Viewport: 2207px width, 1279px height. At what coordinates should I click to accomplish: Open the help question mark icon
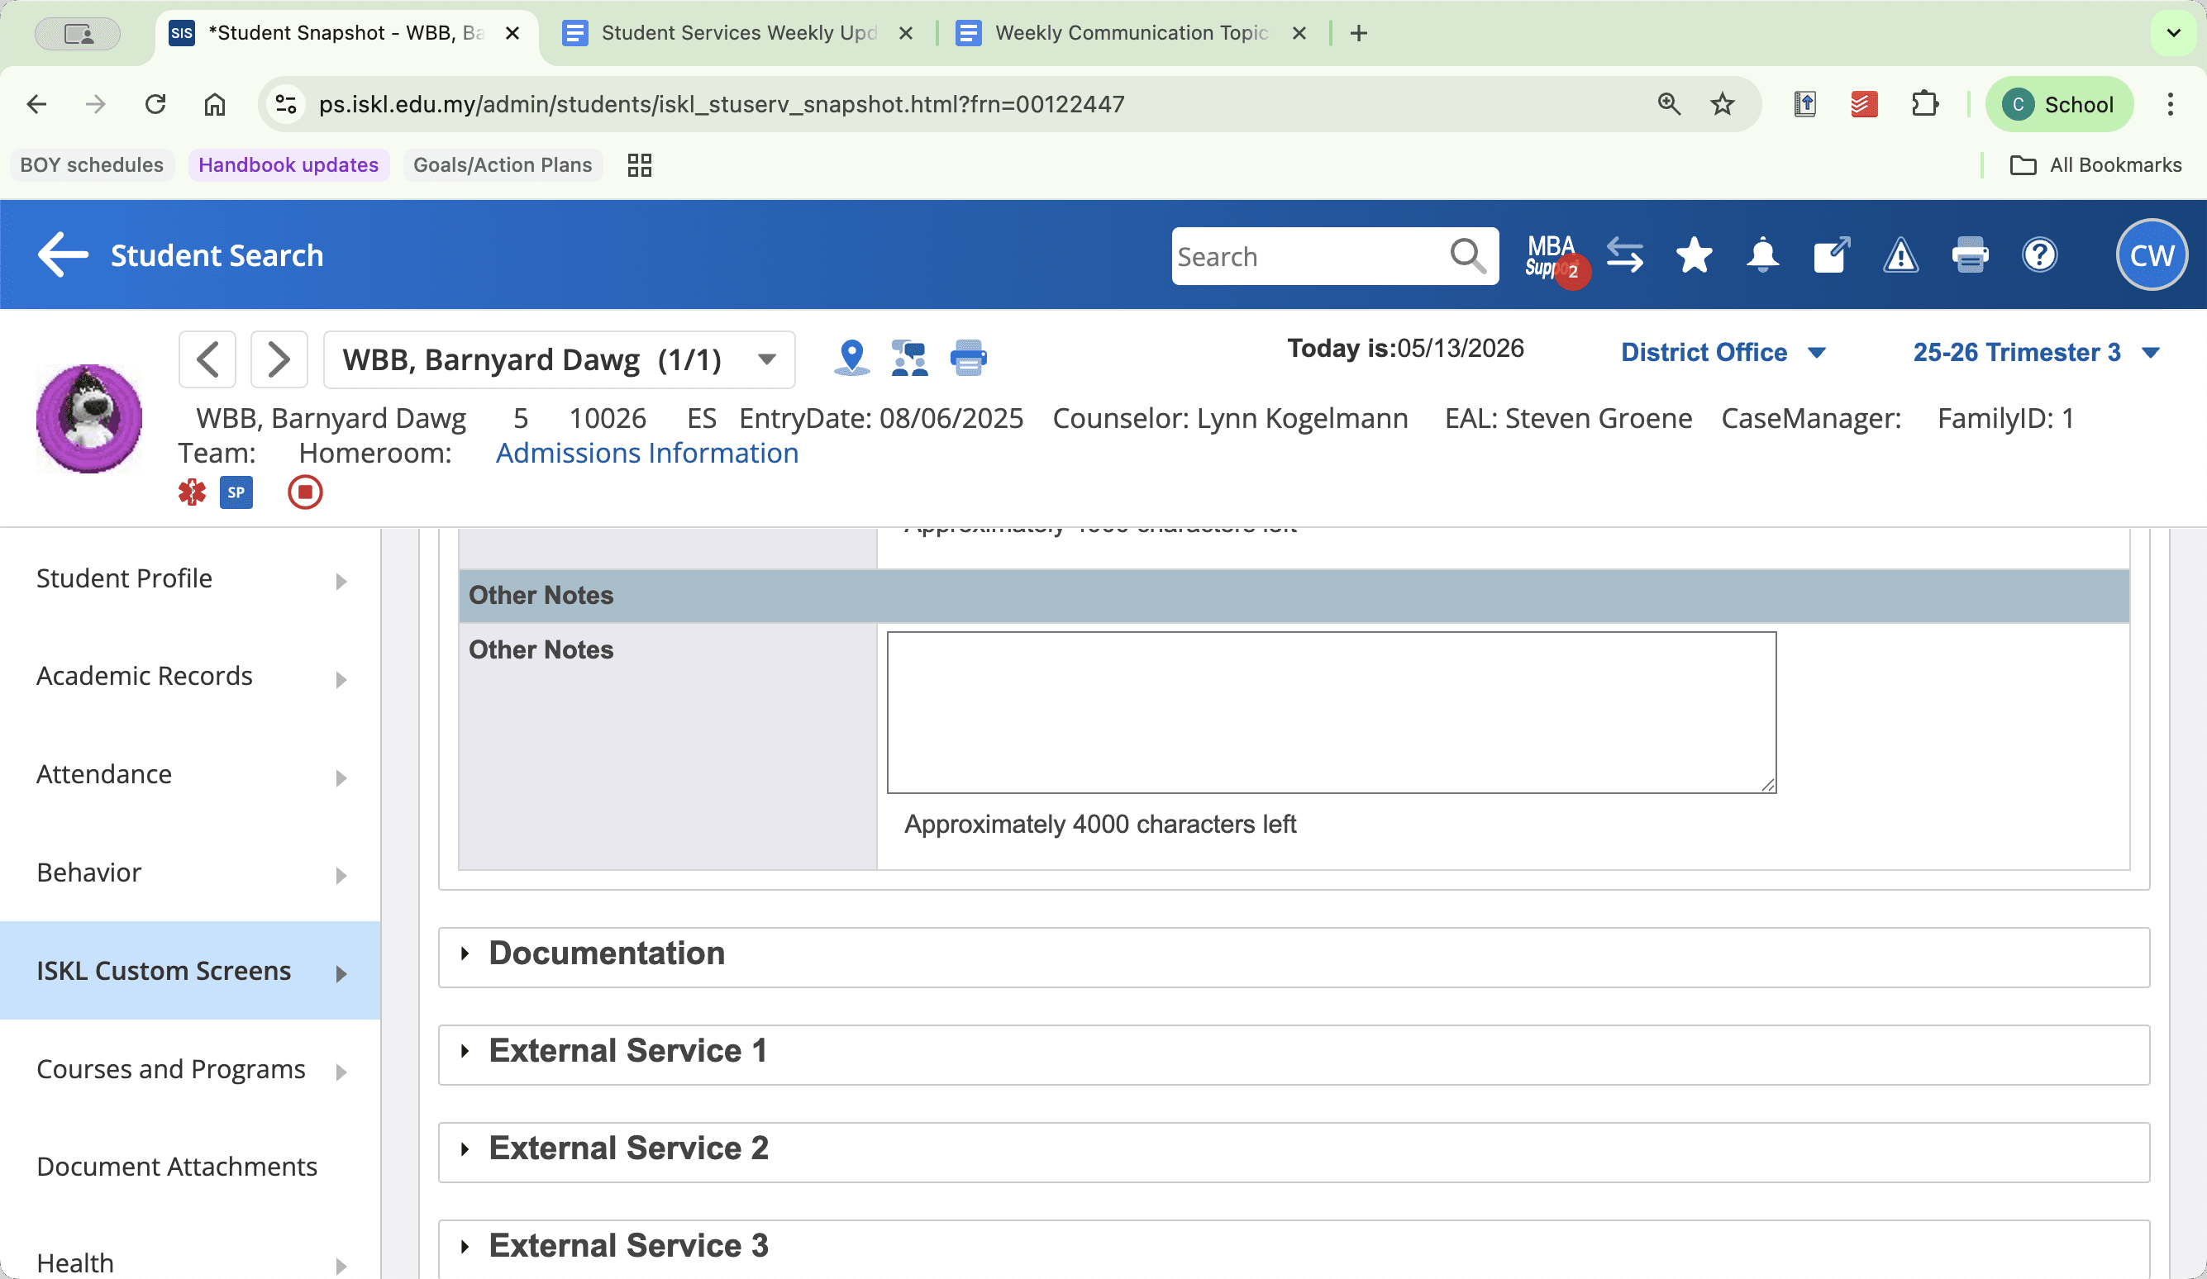[2039, 255]
